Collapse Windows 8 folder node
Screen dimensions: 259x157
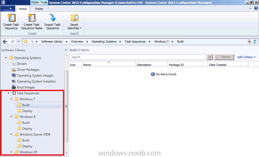coord(11,117)
